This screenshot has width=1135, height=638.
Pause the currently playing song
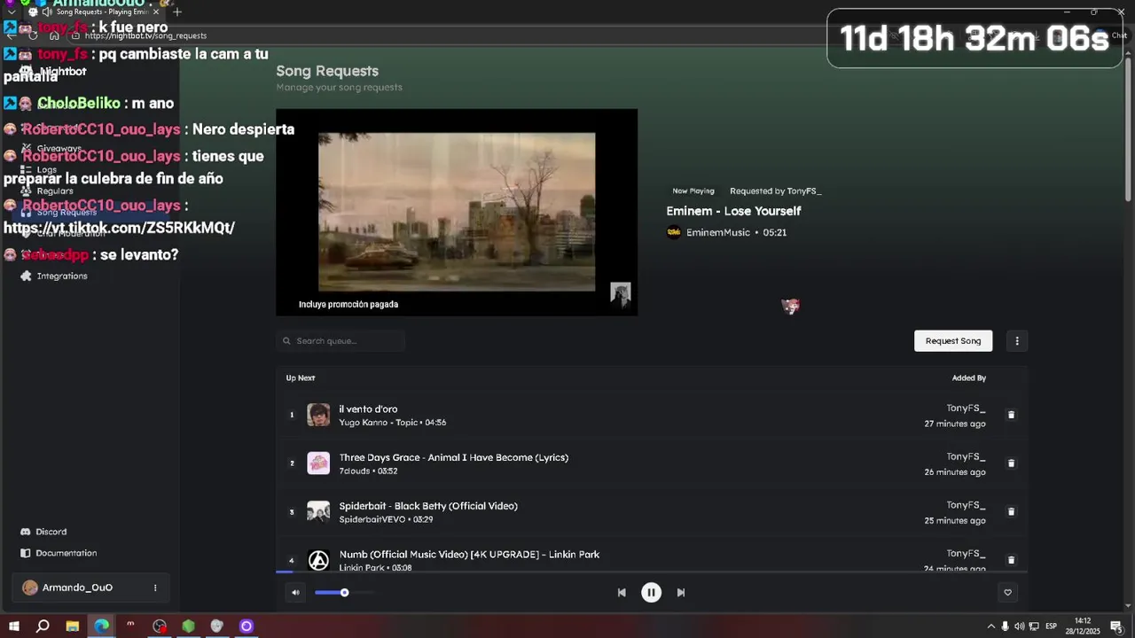(x=651, y=593)
